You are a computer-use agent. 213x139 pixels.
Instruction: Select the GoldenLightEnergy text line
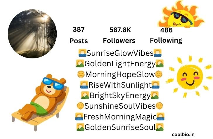(120, 64)
